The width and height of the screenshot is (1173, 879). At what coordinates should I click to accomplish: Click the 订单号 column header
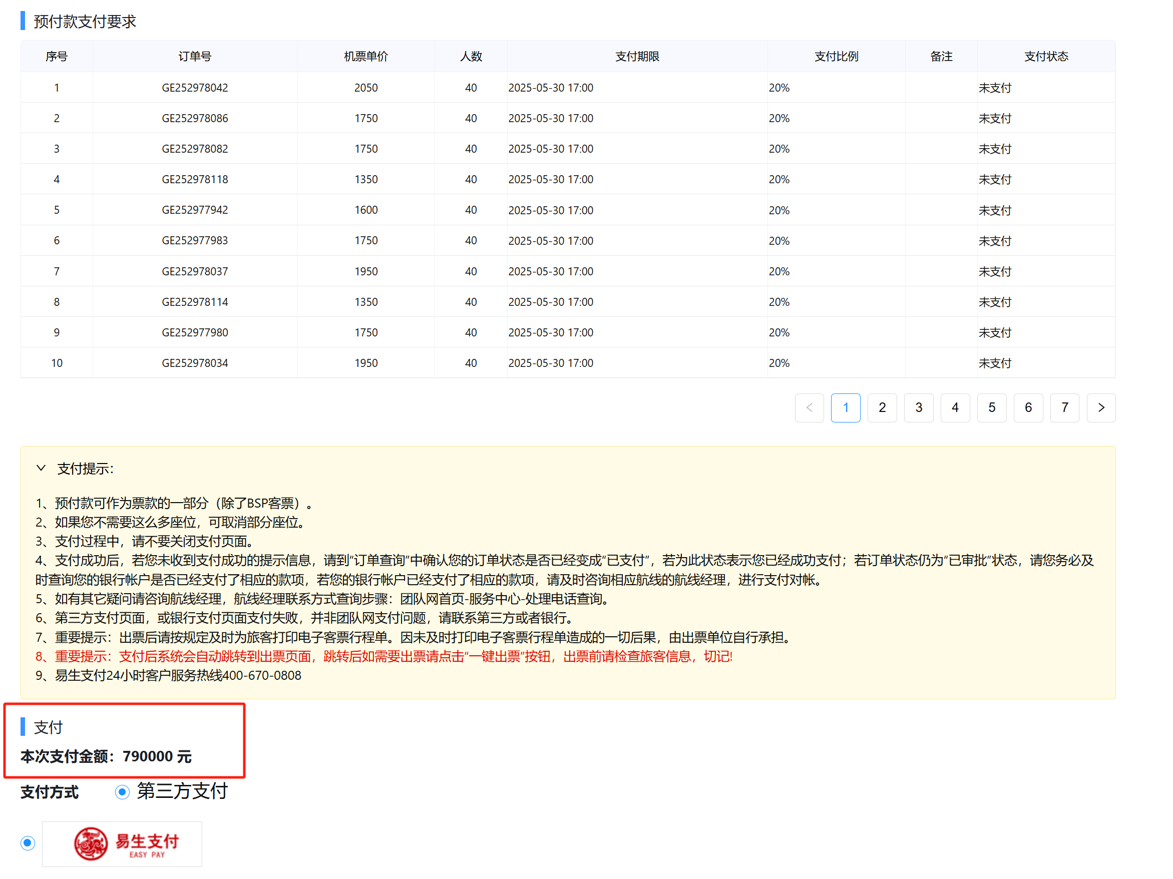point(195,56)
